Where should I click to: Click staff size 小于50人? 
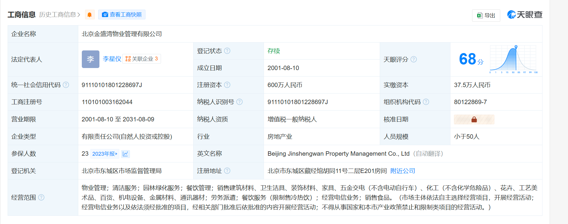[467, 137]
